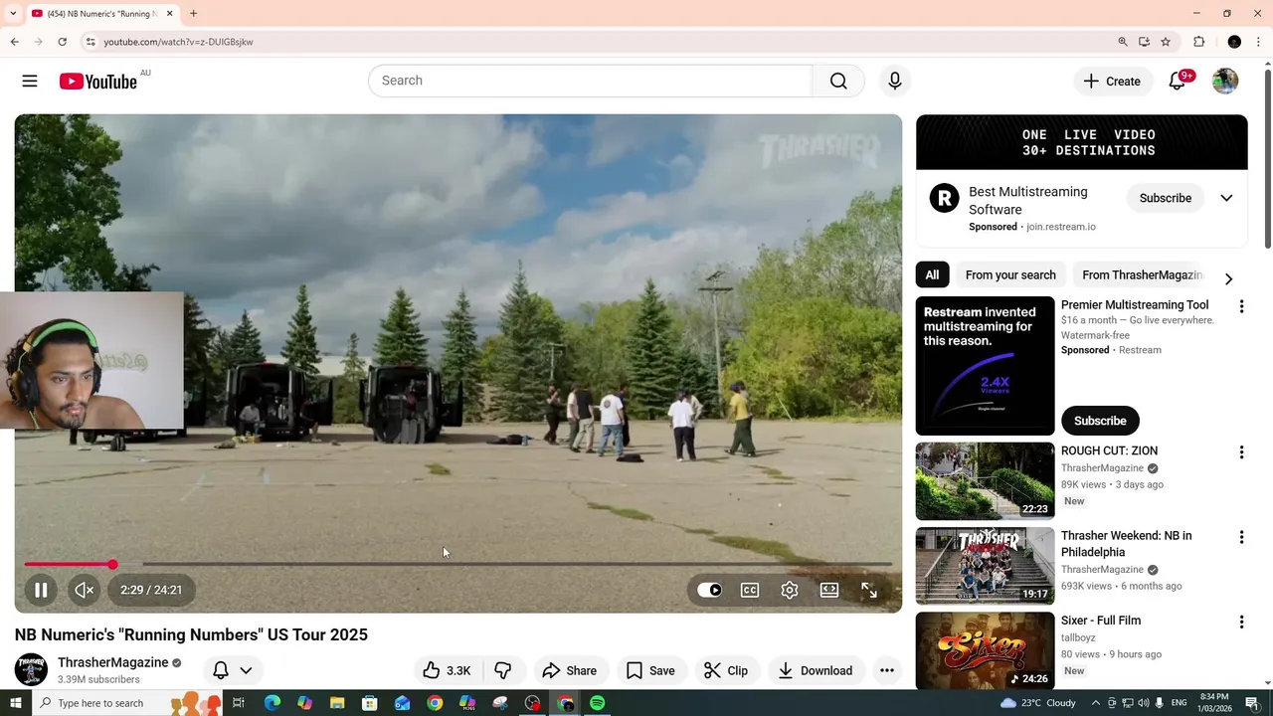Focus the YouTube search box

click(591, 81)
